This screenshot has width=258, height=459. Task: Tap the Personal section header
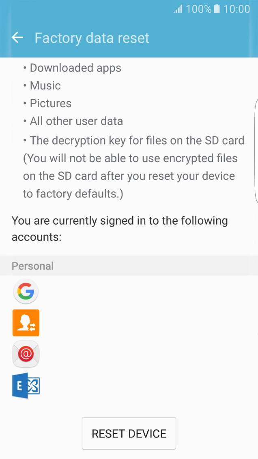pyautogui.click(x=33, y=266)
